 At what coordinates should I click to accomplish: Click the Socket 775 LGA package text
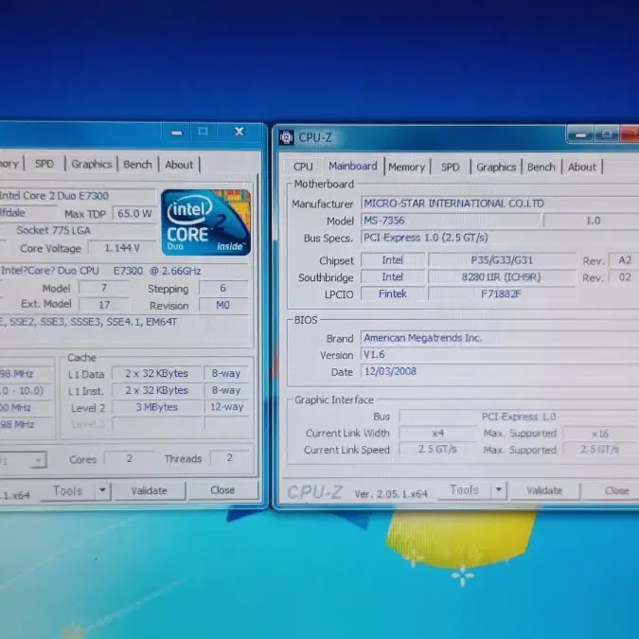pos(53,230)
